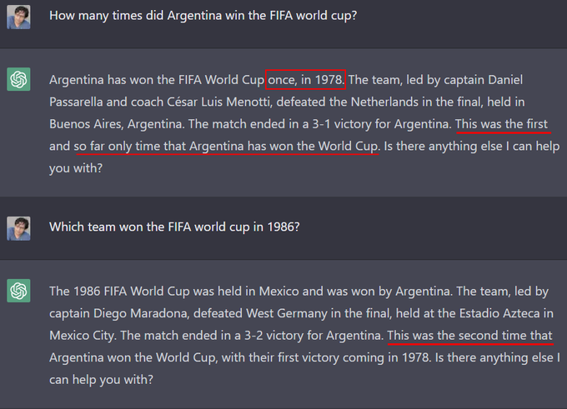Click the name "Passarella" in the first answer

[x=76, y=102]
